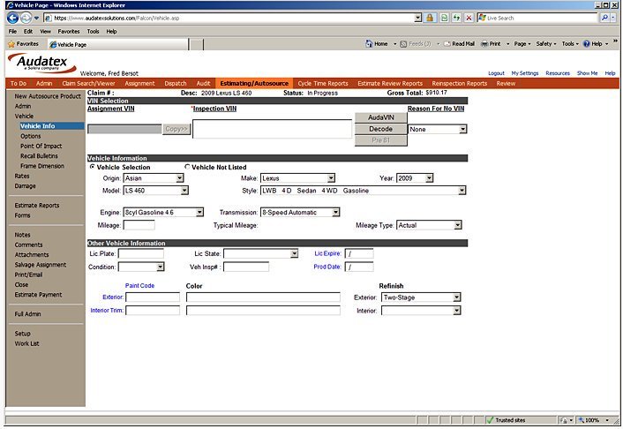The height and width of the screenshot is (429, 623).
Task: Open the Make dropdown showing Lexus
Action: [x=297, y=178]
